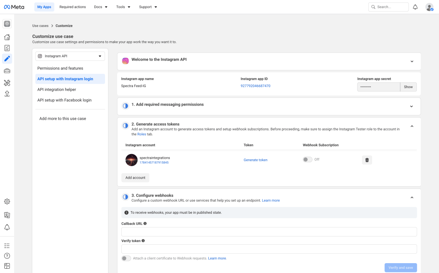The image size is (439, 273).
Task: Click Instagram app ID 927792046687470
Action: (256, 86)
